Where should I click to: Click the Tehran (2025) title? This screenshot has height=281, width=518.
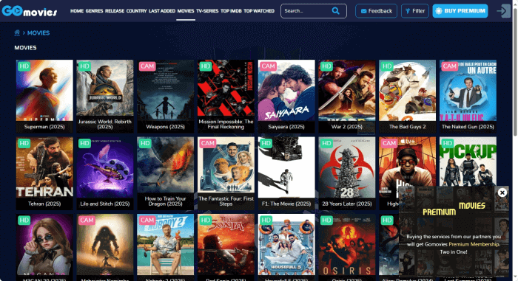tap(44, 204)
